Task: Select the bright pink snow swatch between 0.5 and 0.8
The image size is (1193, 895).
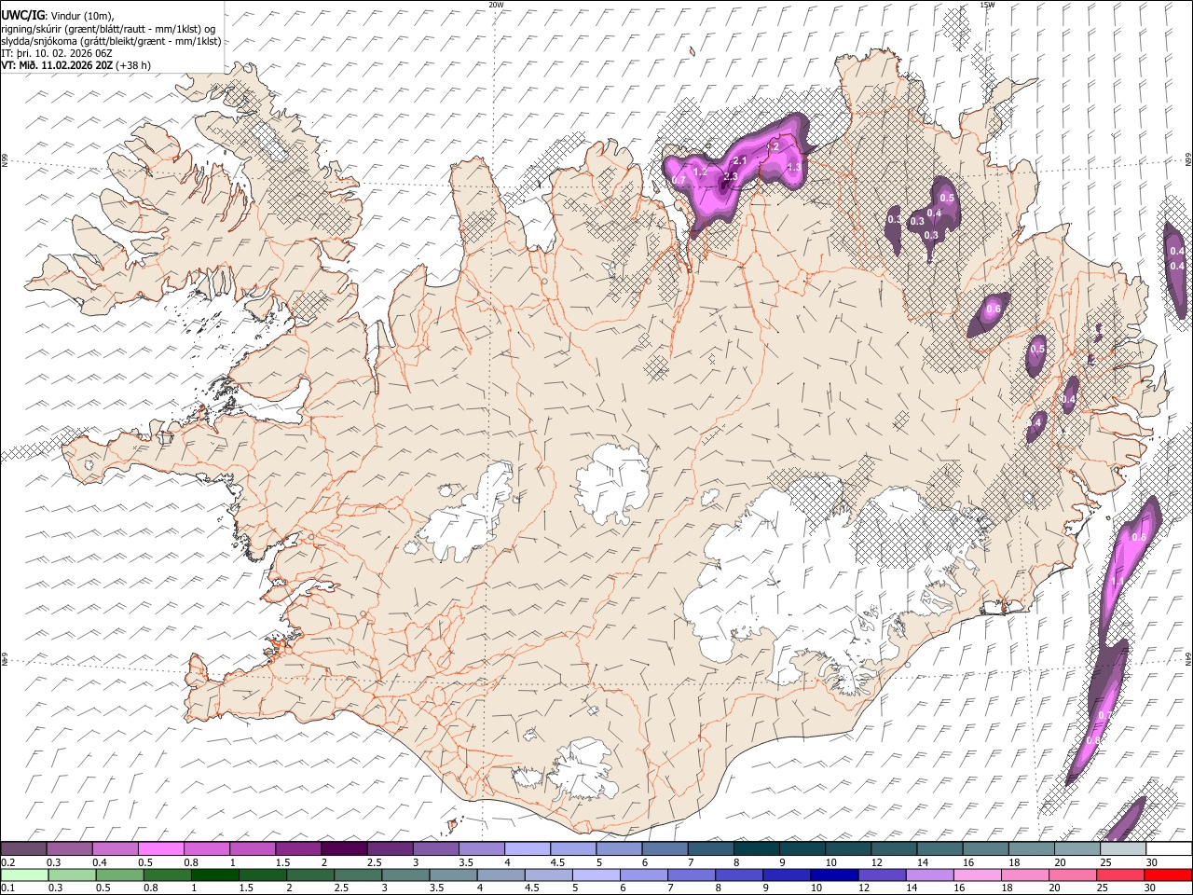Action: [x=162, y=848]
